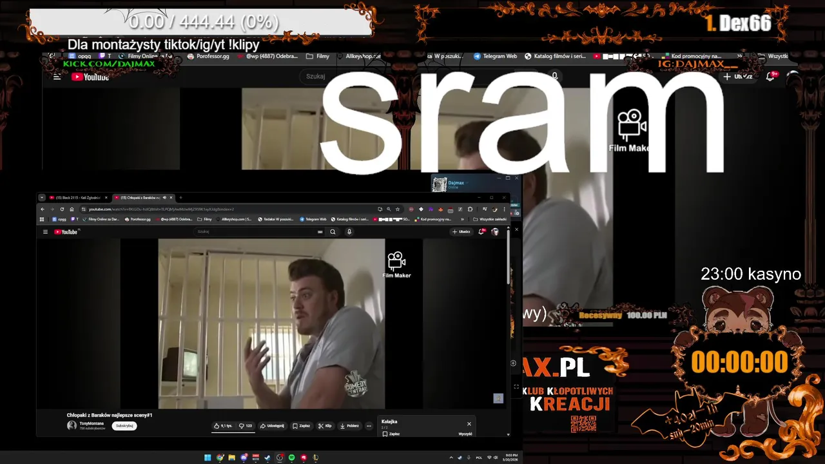
Task: Click the Subskrybuj button
Action: [x=124, y=426]
